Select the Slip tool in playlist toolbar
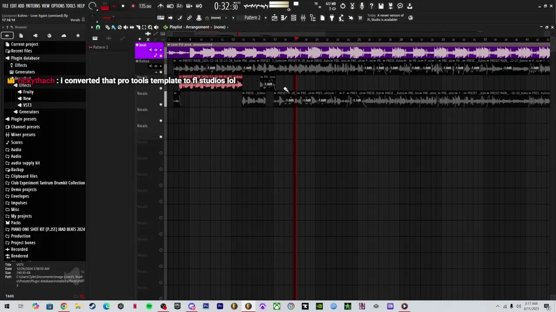Viewport: 556px width, 312px height. (132, 27)
